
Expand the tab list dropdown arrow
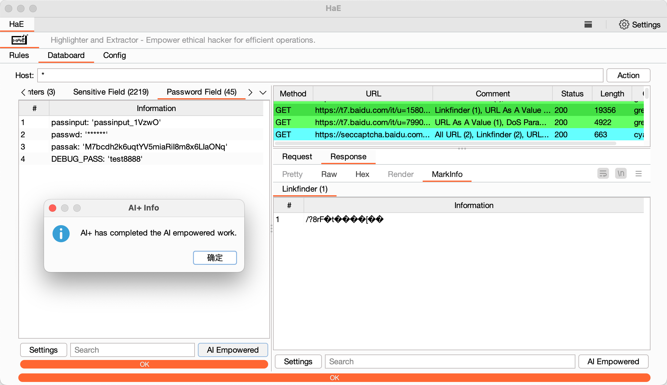[x=263, y=92]
